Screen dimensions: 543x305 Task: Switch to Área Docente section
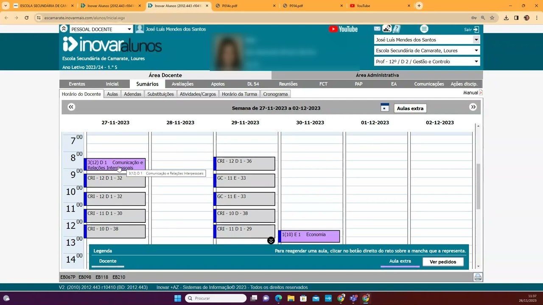click(165, 75)
